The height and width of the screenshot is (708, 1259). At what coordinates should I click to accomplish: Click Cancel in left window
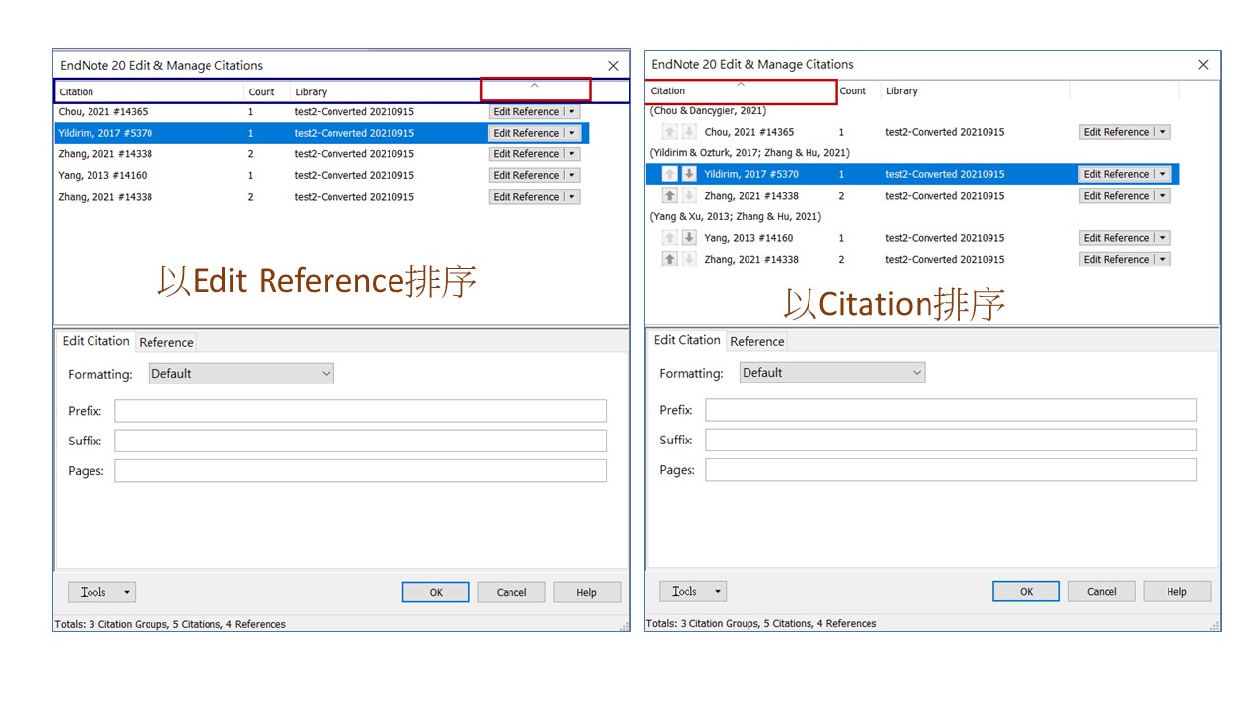(511, 592)
